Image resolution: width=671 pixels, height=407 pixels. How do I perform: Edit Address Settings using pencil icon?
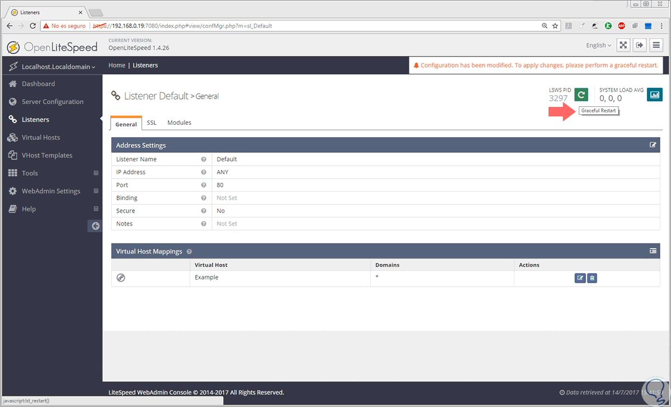click(x=653, y=145)
